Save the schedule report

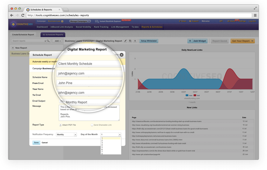click(36, 143)
